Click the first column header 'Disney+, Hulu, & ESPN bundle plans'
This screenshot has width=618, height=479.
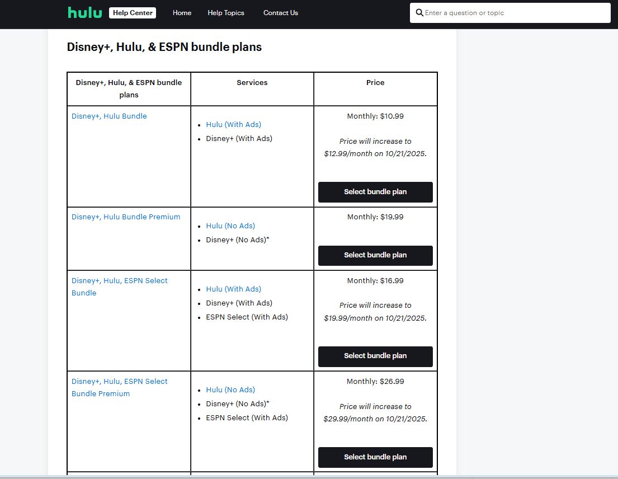tap(129, 89)
